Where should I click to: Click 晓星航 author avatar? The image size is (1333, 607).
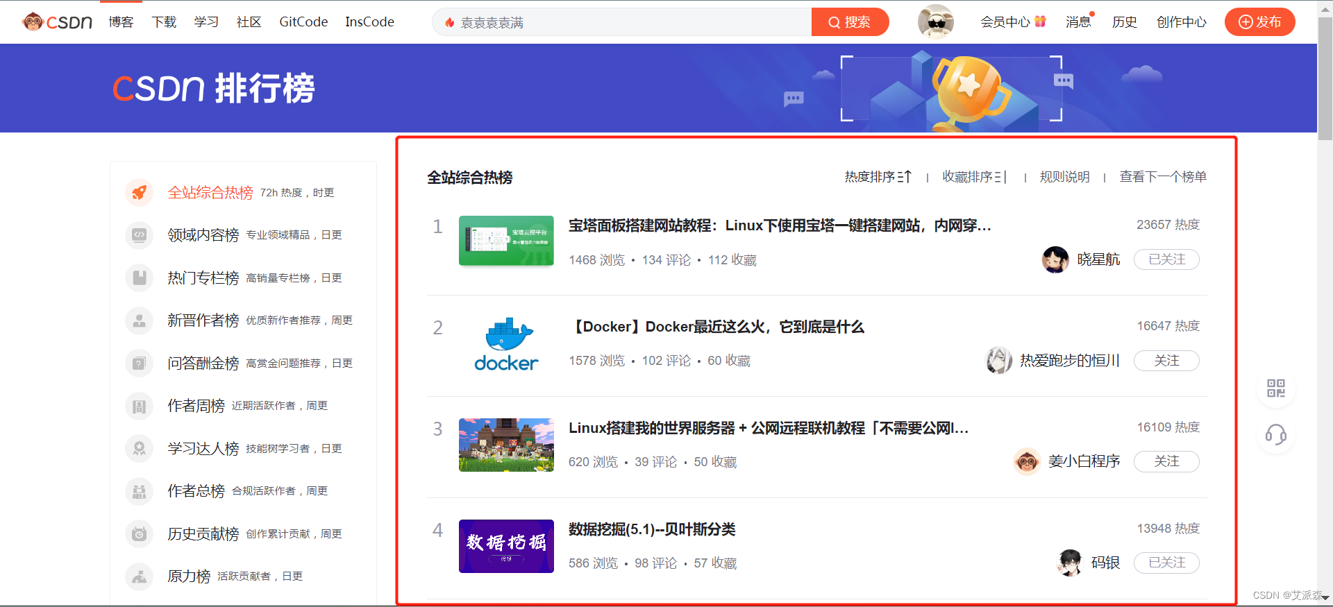[x=1055, y=259]
